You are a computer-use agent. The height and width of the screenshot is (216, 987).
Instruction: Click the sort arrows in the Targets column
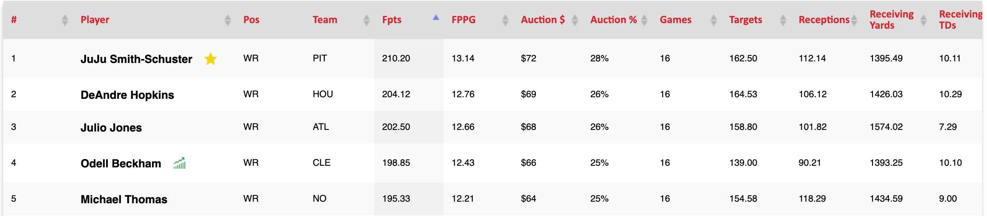[783, 20]
